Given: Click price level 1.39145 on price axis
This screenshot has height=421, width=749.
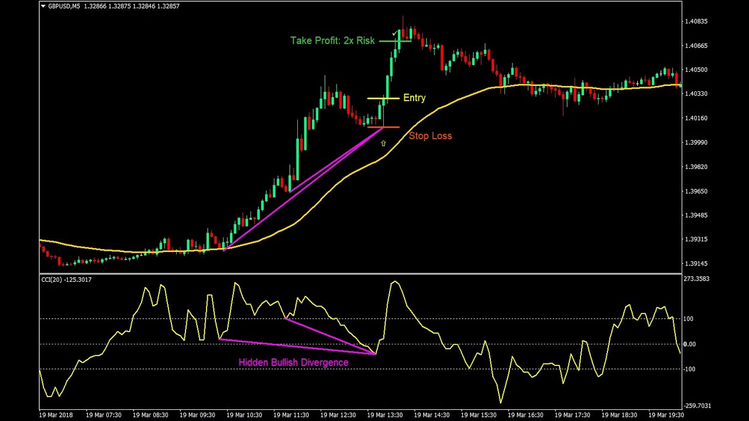Looking at the screenshot, I should [696, 264].
